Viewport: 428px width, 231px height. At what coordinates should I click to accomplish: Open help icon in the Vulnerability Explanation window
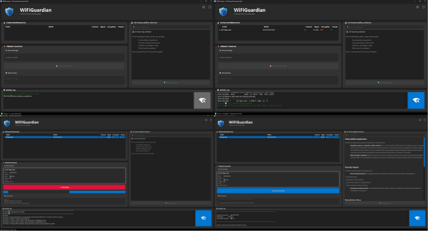pos(425,120)
